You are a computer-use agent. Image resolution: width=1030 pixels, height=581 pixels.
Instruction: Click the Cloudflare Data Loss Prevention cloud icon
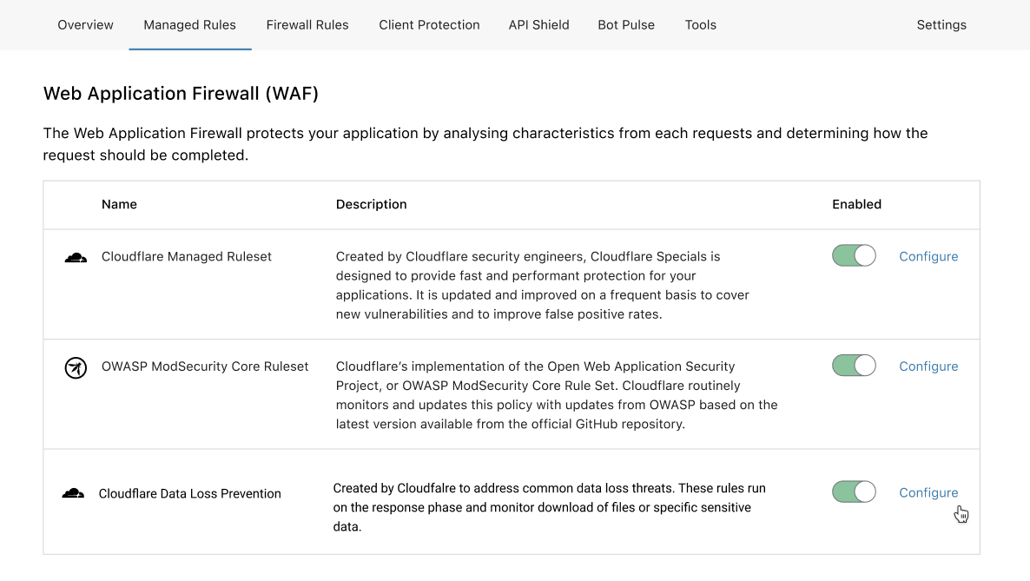pyautogui.click(x=73, y=493)
